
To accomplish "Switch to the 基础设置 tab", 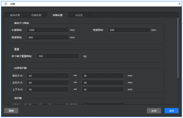I will point(15,15).
